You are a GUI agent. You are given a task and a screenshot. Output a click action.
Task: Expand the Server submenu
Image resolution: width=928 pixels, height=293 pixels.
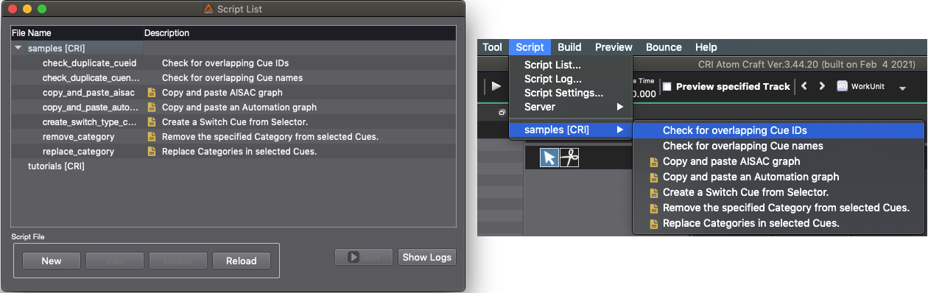pyautogui.click(x=570, y=107)
